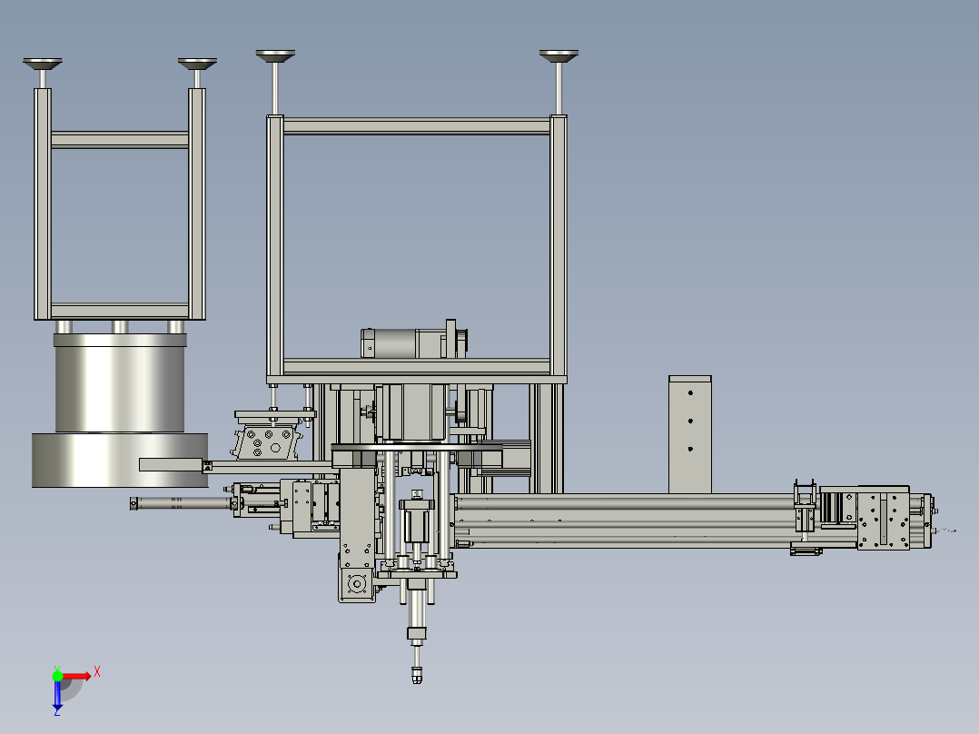979x734 pixels.
Task: Click the red X axis arrow of triad
Action: tap(77, 676)
